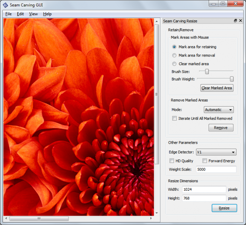
Task: Open the File menu
Action: (8, 14)
